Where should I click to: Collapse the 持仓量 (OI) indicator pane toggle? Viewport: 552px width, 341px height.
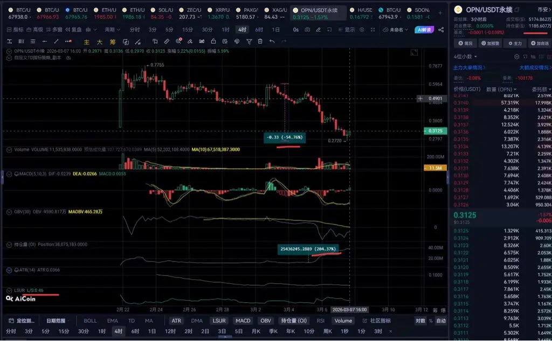[x=9, y=245]
